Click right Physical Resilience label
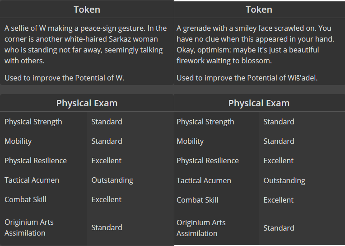This screenshot has width=345, height=246. pyautogui.click(x=208, y=161)
